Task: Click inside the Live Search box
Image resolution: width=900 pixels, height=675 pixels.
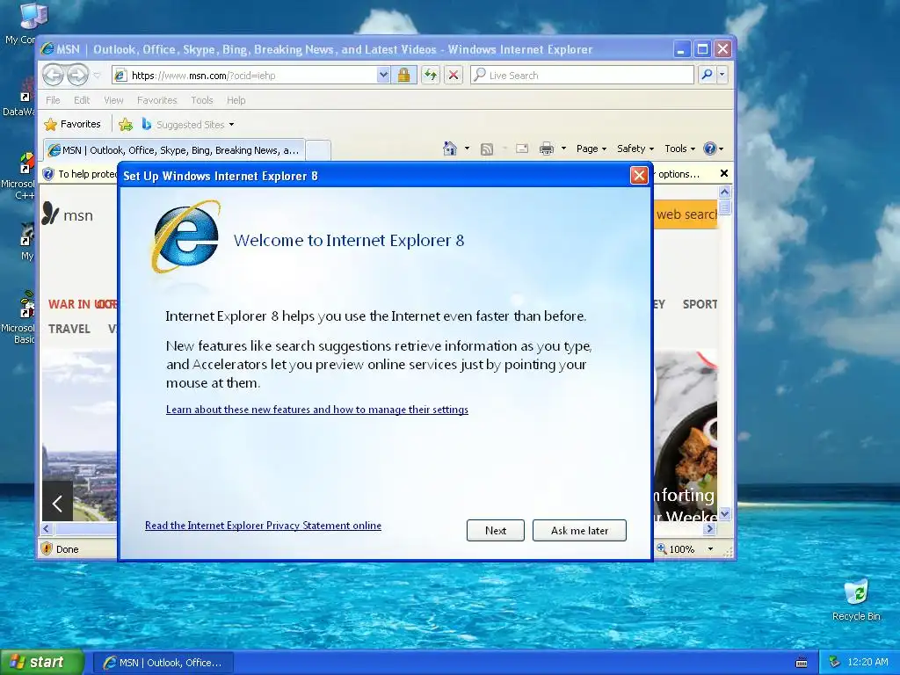Action: point(582,76)
